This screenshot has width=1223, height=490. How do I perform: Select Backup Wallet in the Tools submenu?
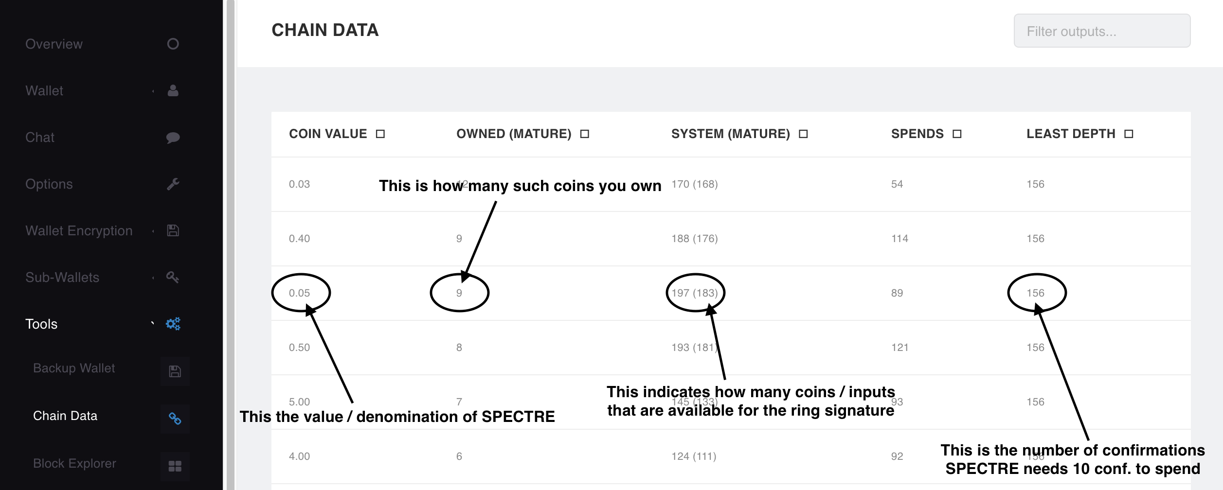pyautogui.click(x=74, y=368)
